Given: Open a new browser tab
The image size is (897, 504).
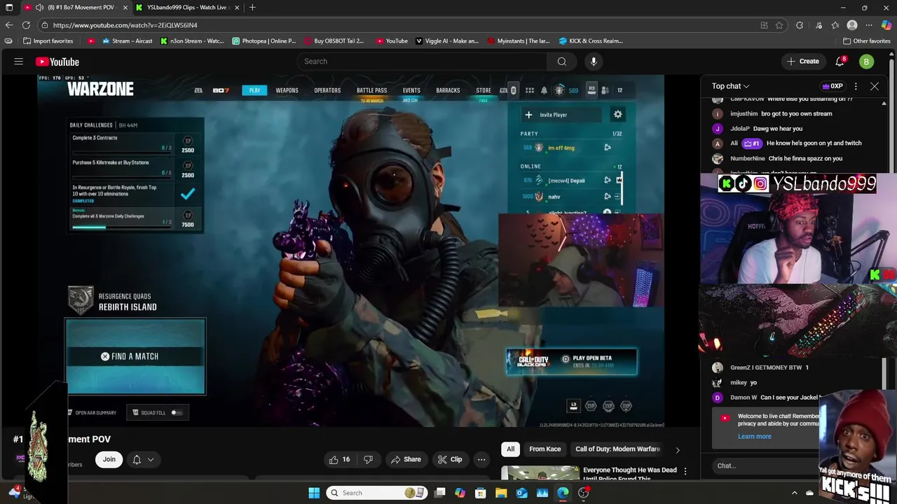Looking at the screenshot, I should point(252,8).
